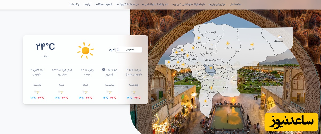Click the sun icon over Nain (نائین)
This screenshot has height=134, width=321.
pos(252,44)
